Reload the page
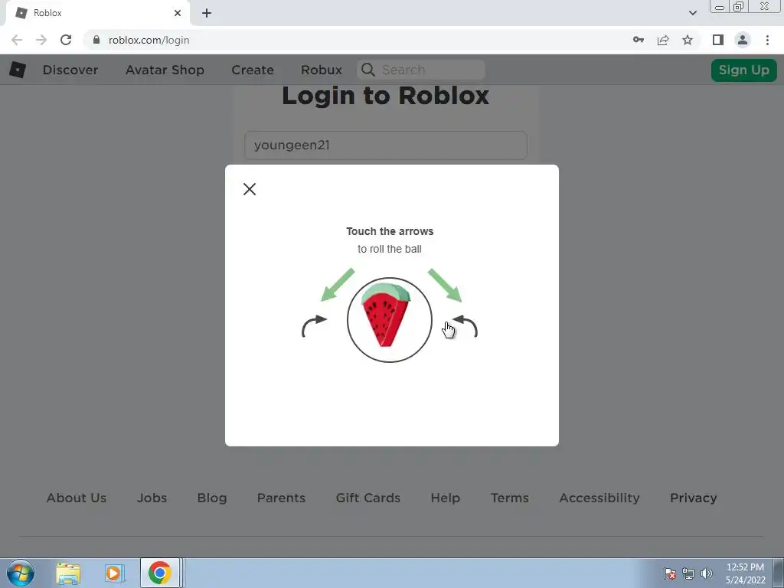Viewport: 784px width, 588px height. click(66, 40)
